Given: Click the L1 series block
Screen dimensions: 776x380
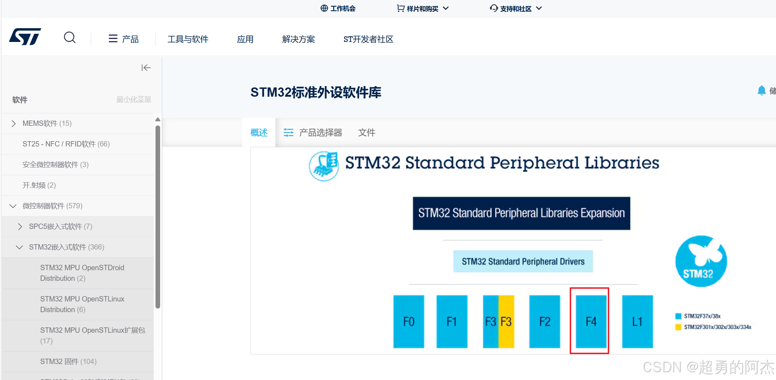Looking at the screenshot, I should pos(637,321).
